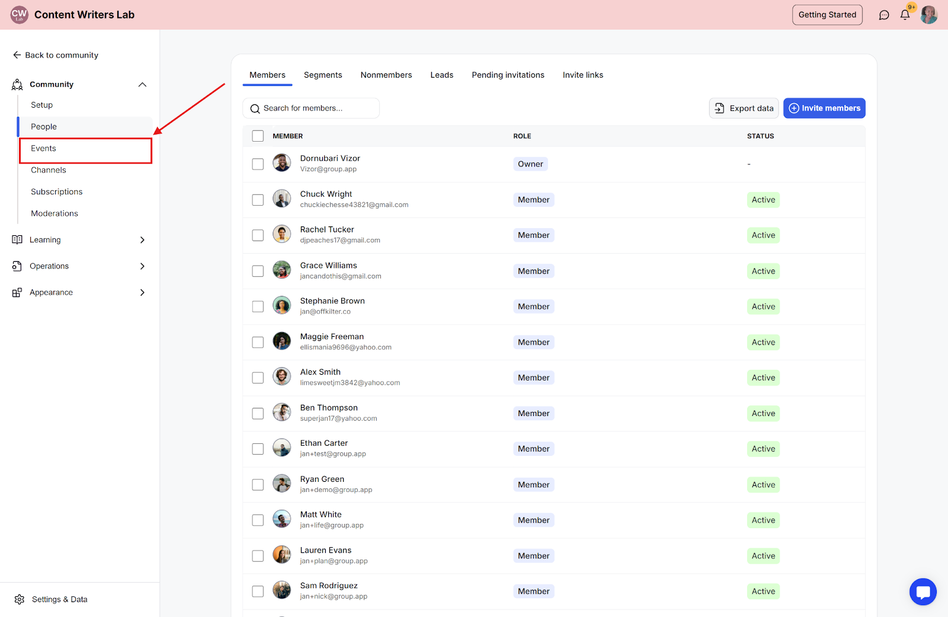Click Matt White's Active status badge
Screen dimensions: 948x617
(763, 520)
